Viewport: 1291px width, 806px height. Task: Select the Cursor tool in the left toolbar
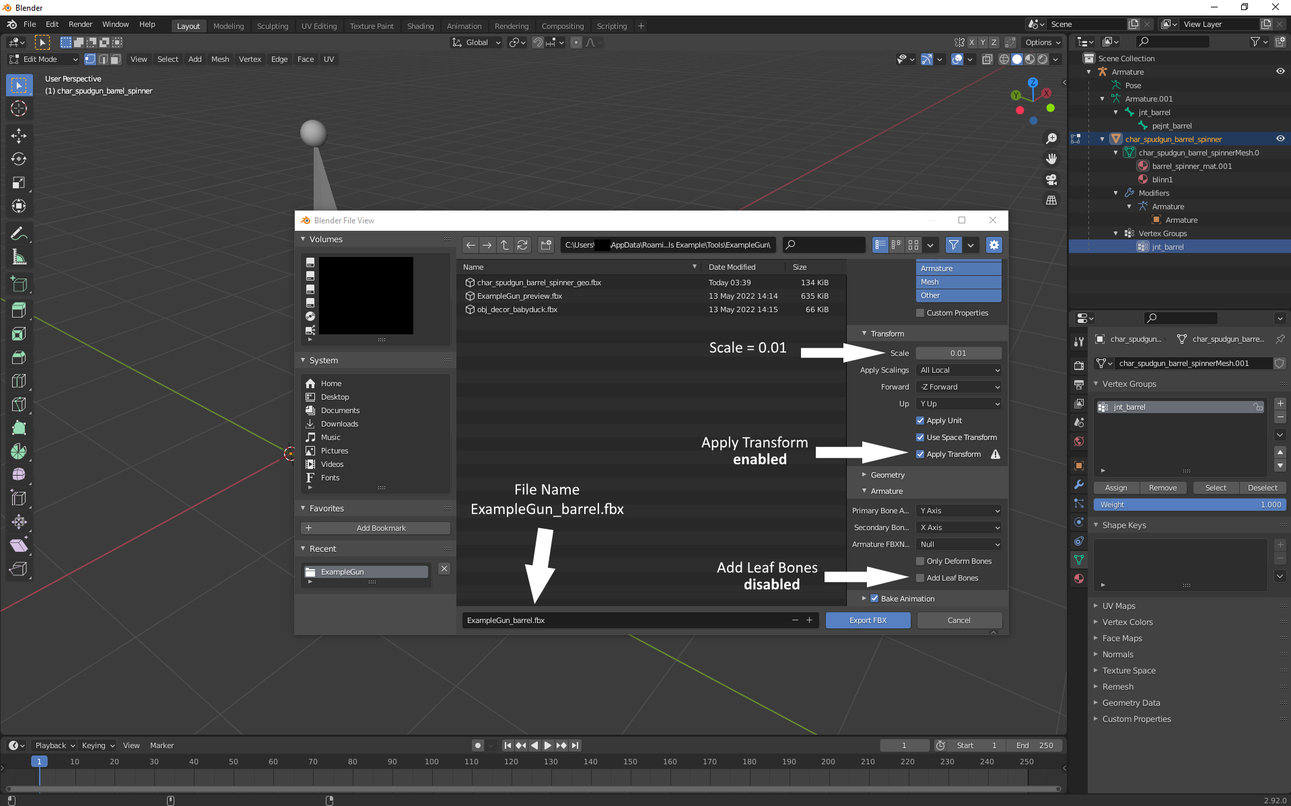point(19,108)
